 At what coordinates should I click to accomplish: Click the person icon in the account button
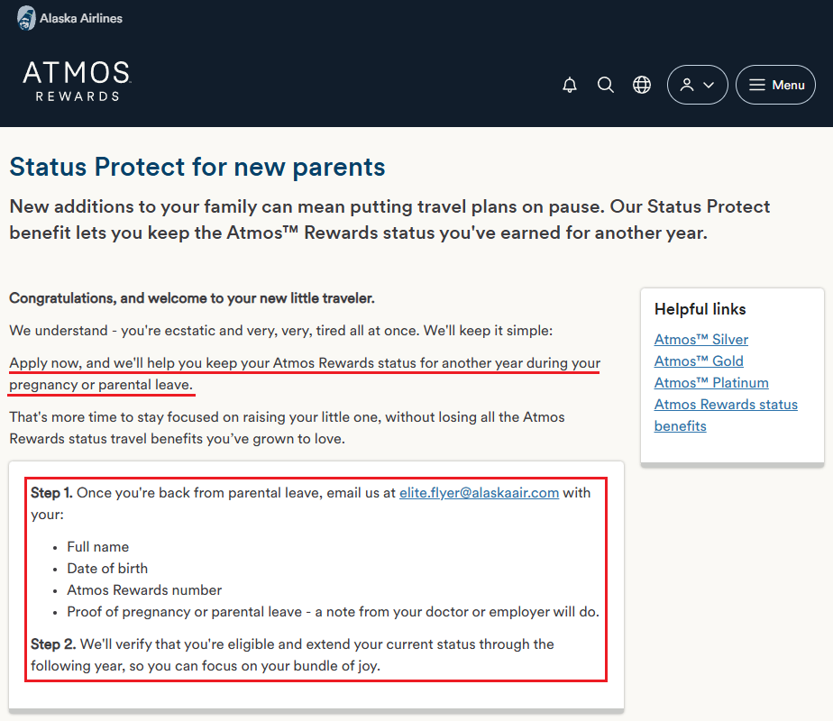(687, 85)
